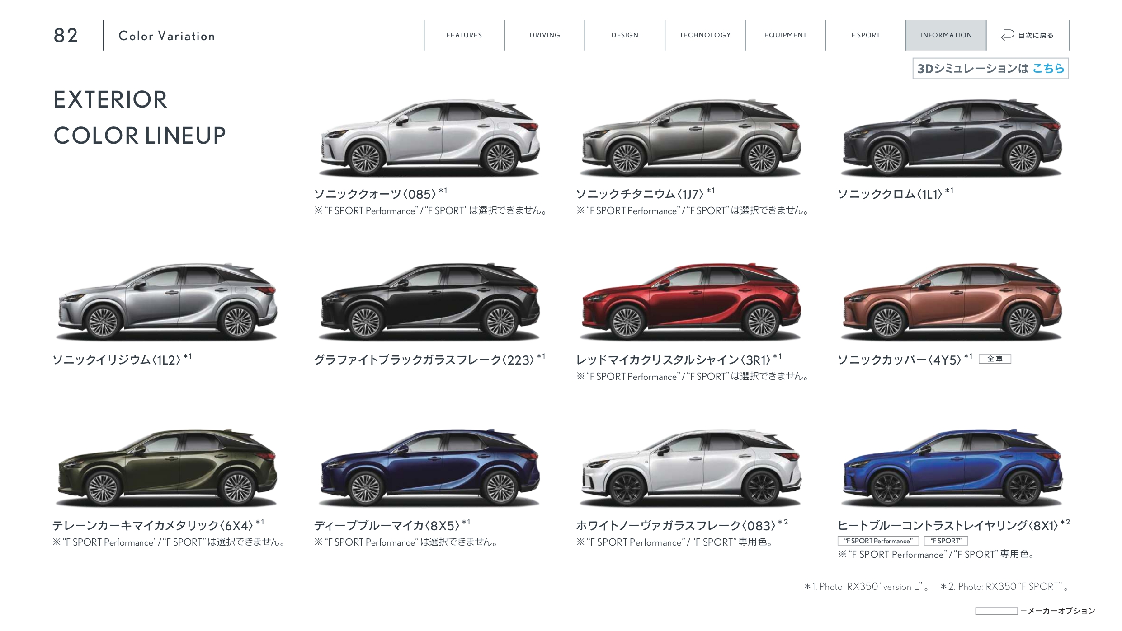Open the FEATURES tab

point(464,35)
